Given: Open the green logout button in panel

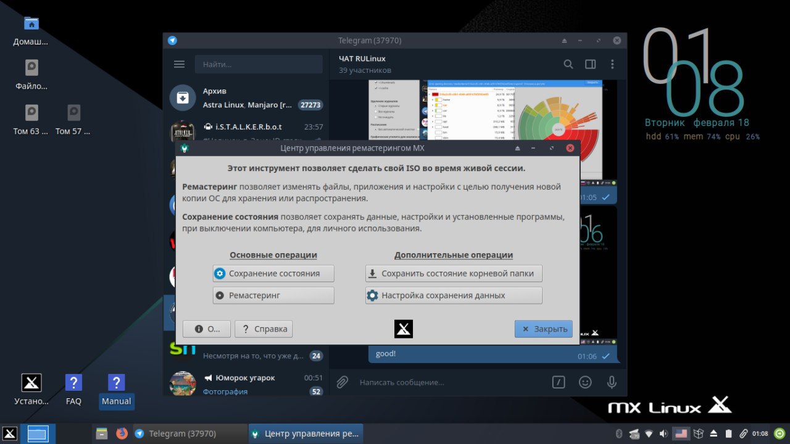Looking at the screenshot, I should coord(780,434).
